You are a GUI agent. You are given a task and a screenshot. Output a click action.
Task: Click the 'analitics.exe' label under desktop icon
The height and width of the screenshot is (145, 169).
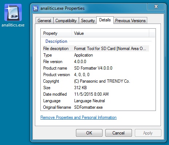click(13, 25)
